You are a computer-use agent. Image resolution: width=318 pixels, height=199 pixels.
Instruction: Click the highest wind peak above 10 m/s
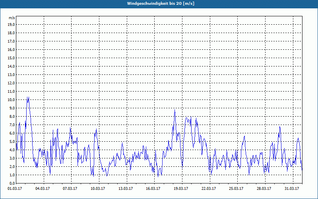[x=28, y=98]
